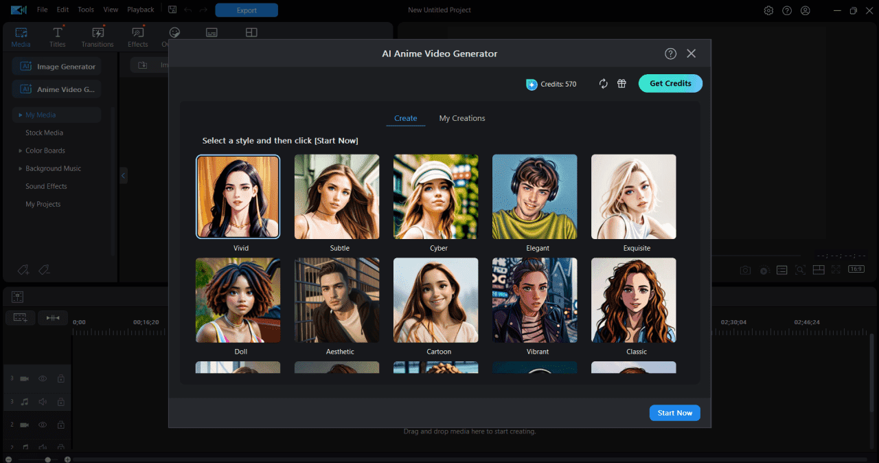Click the Start Now button
This screenshot has width=879, height=463.
pos(675,413)
